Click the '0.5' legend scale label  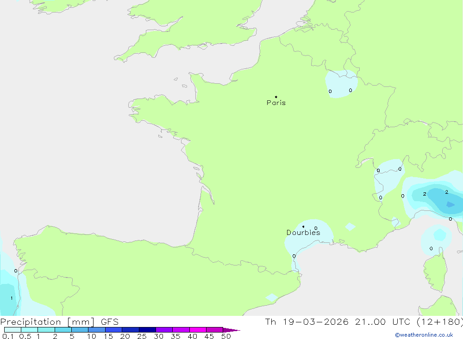(25, 336)
